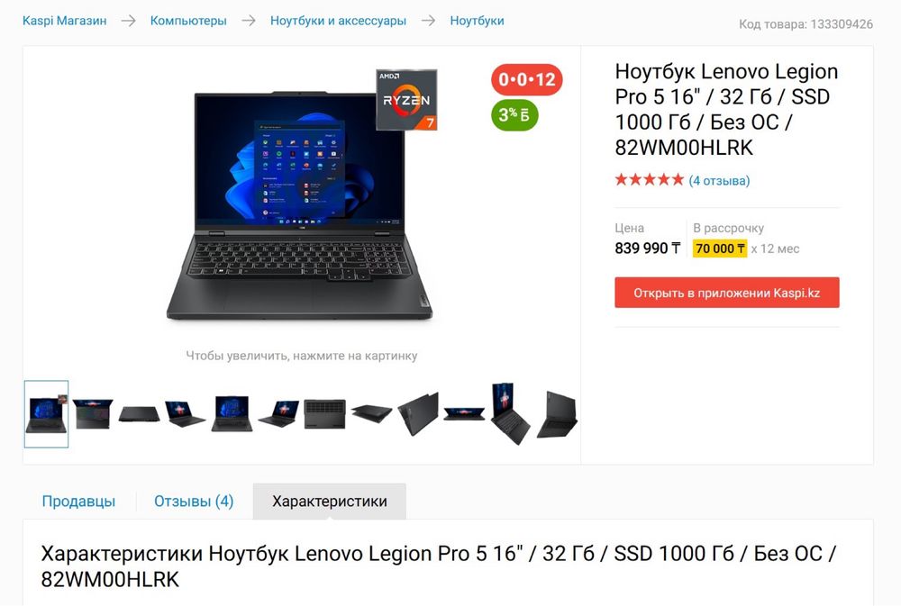Open the Компьютеры breadcrumb link

coord(188,21)
